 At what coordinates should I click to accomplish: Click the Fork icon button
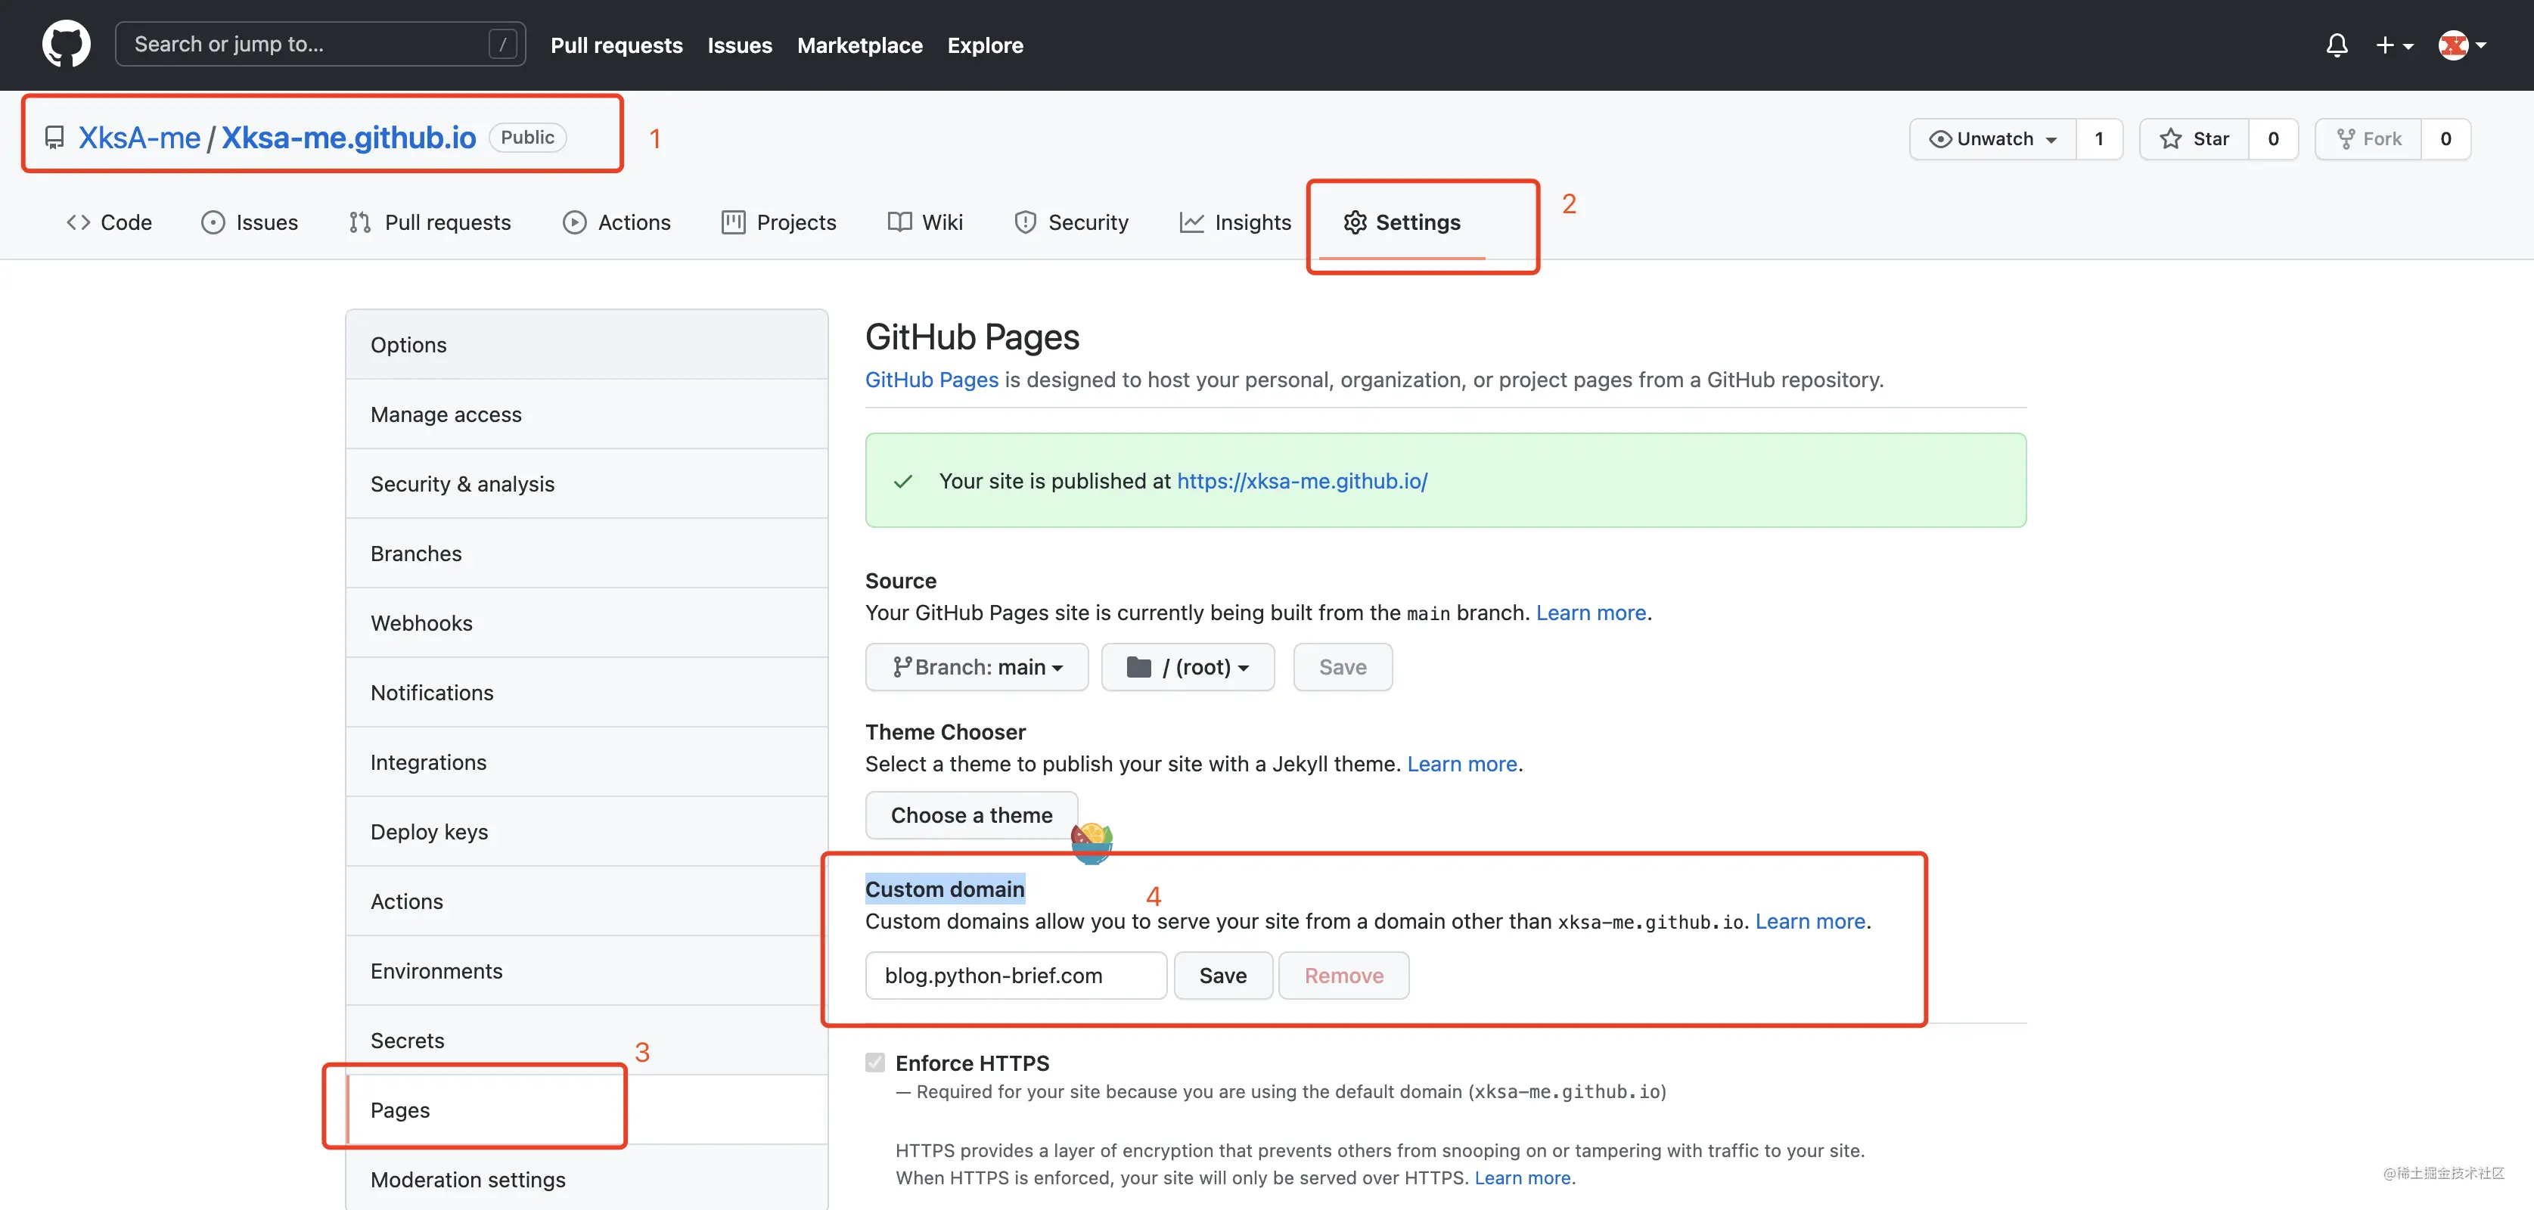(2346, 138)
